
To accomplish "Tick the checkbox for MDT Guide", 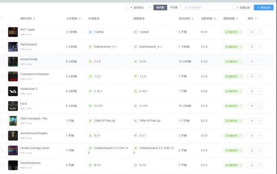I will pyautogui.click(x=3, y=32).
